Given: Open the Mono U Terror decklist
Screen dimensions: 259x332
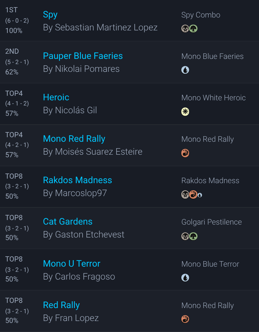Looking at the screenshot, I should tap(72, 264).
